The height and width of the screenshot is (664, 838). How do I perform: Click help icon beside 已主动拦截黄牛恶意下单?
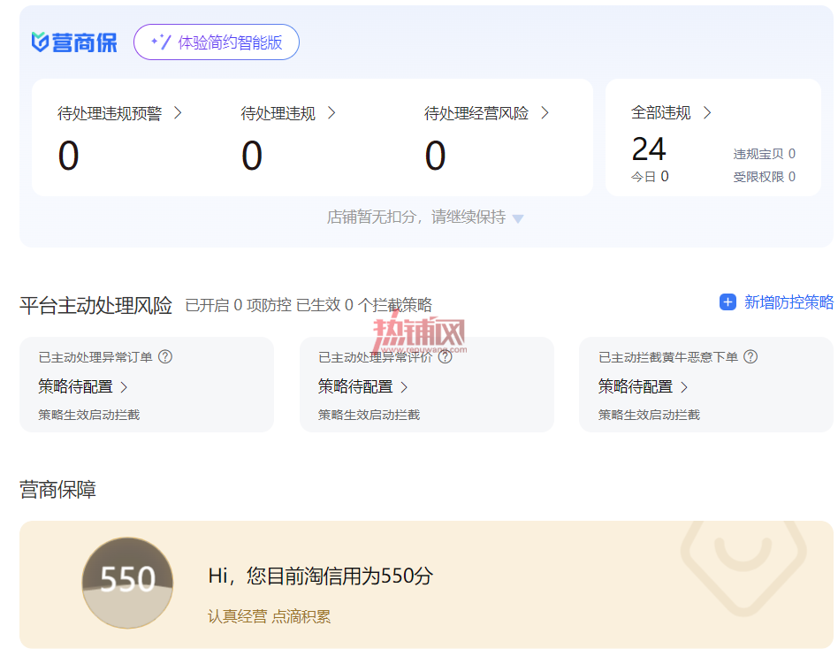point(750,356)
